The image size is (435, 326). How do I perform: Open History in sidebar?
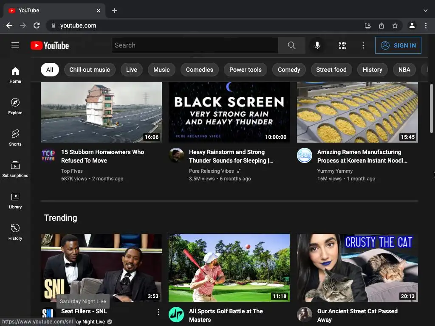(x=15, y=232)
